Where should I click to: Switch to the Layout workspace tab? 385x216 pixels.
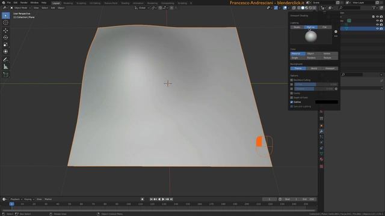point(56,3)
